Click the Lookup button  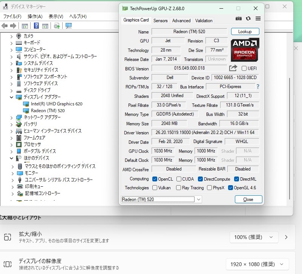tap(245, 32)
